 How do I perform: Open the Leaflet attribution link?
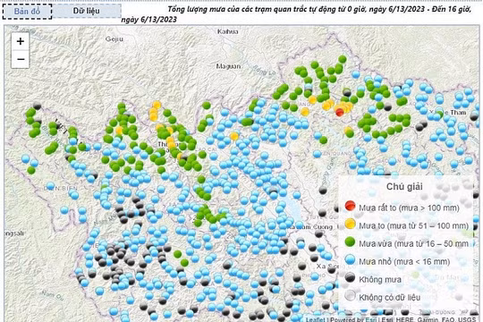coord(316,319)
